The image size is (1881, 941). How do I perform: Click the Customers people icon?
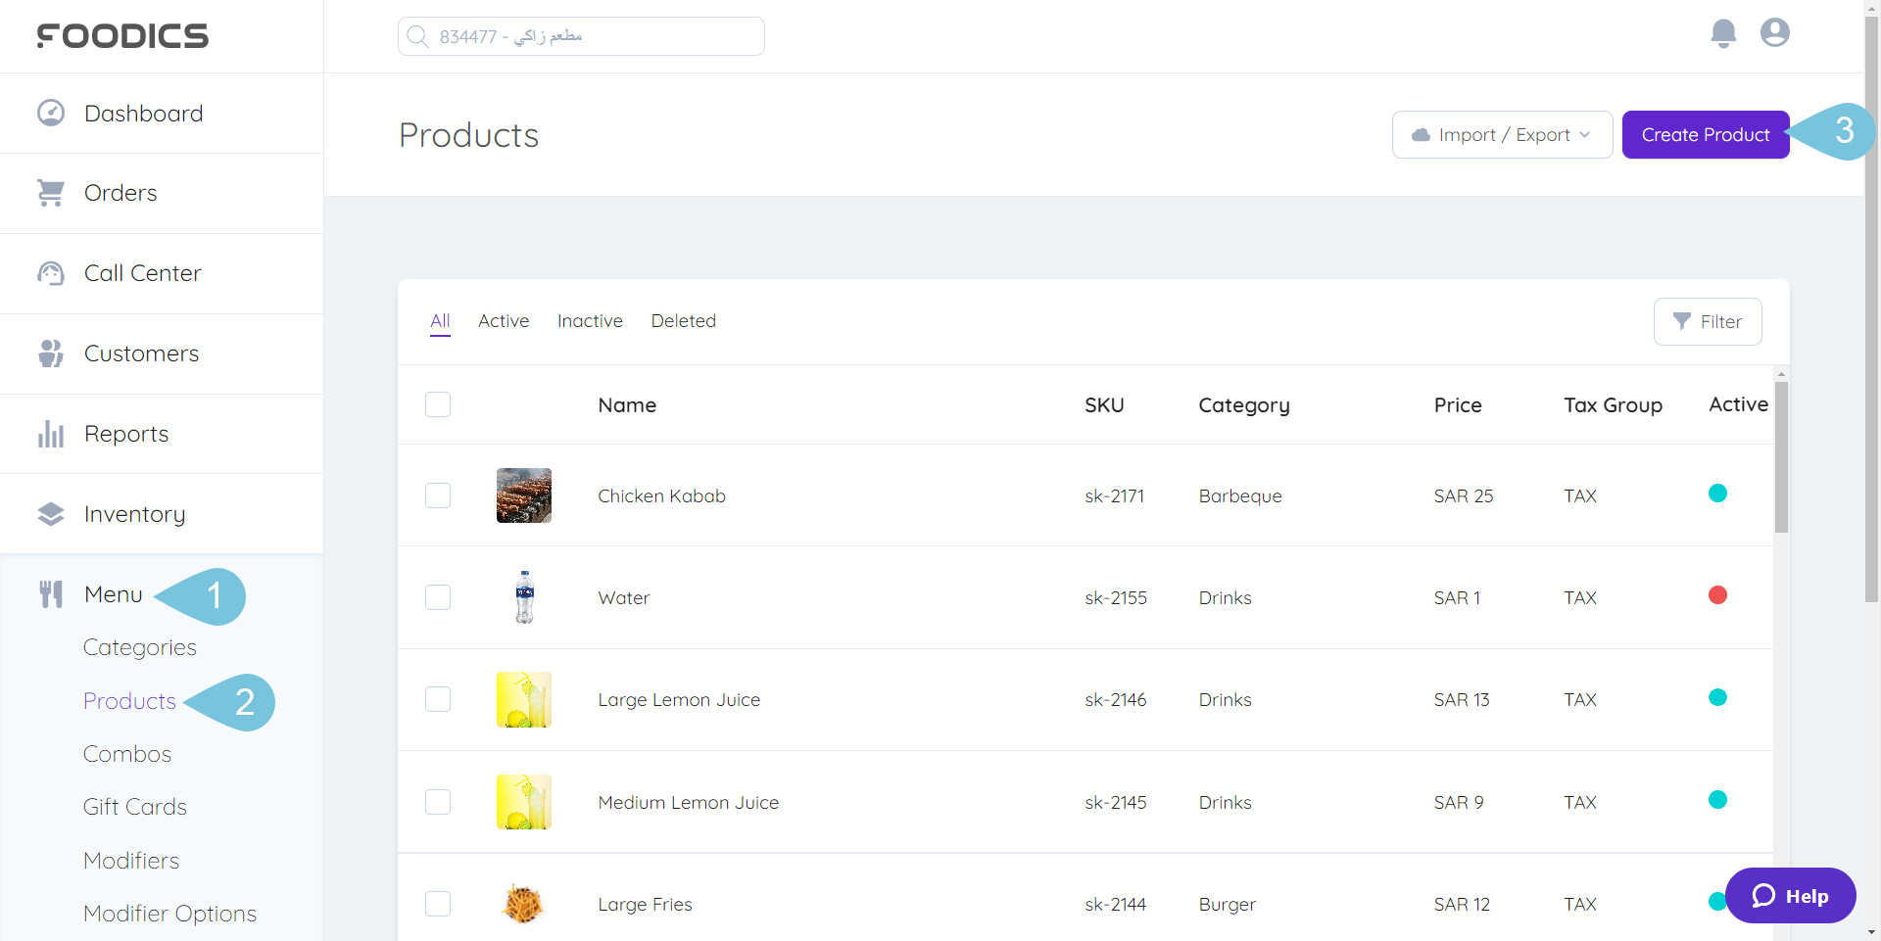click(x=50, y=353)
